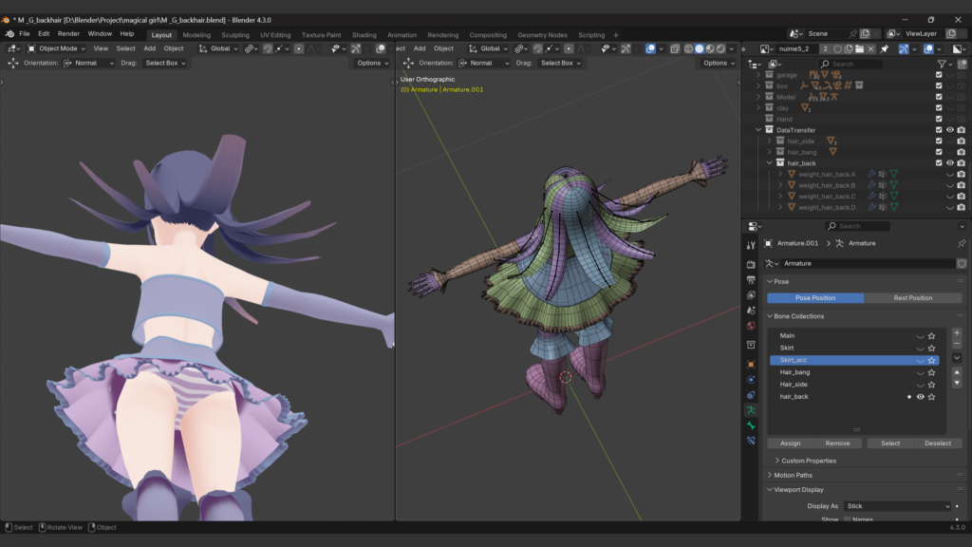972x547 pixels.
Task: Click the pin icon beside Armature breadcrumb
Action: coord(961,243)
